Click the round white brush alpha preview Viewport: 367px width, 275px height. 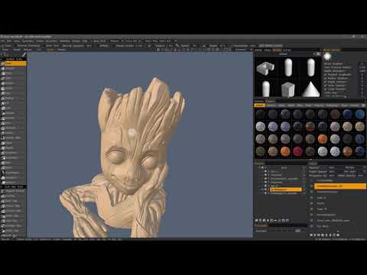coord(327,57)
